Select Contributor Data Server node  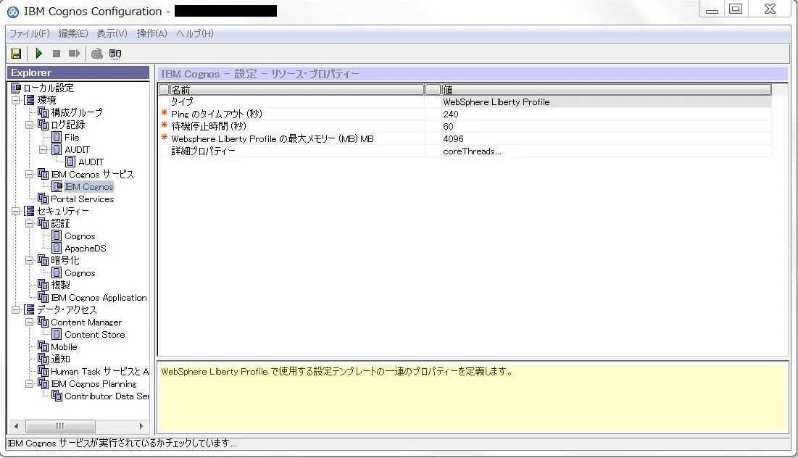click(107, 396)
